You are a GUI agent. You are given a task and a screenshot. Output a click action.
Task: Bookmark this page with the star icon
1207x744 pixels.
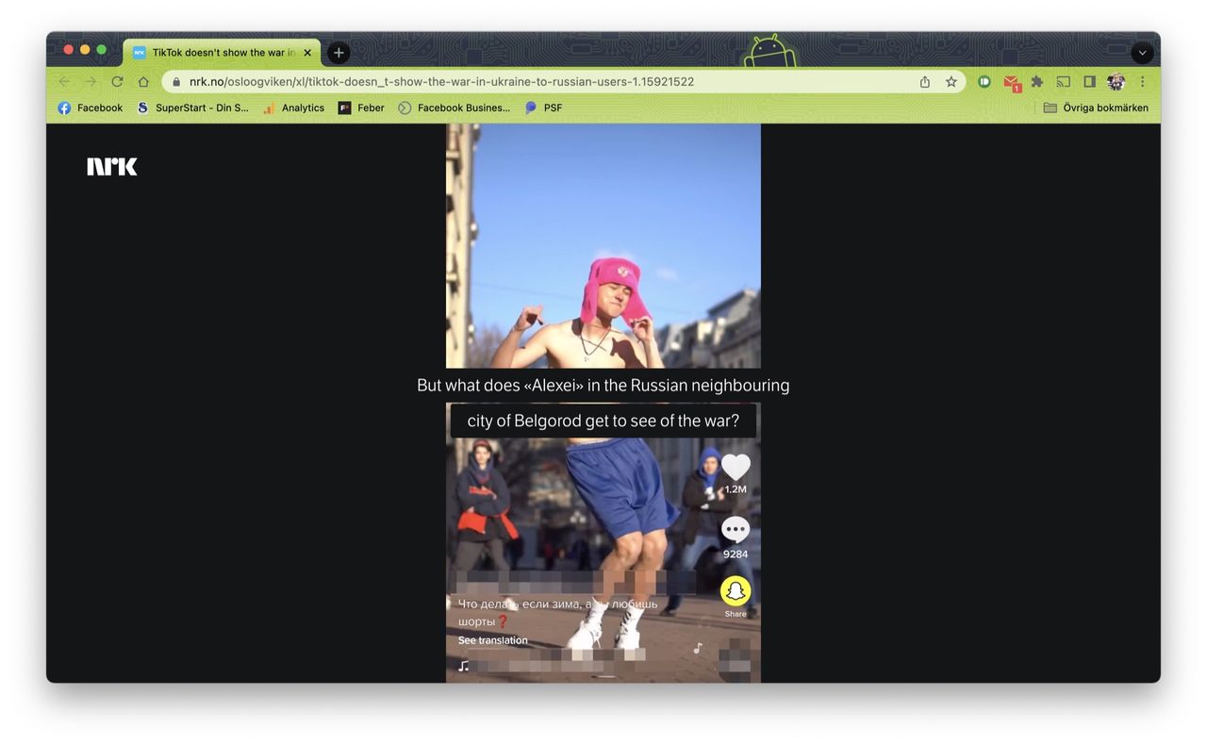pos(951,82)
